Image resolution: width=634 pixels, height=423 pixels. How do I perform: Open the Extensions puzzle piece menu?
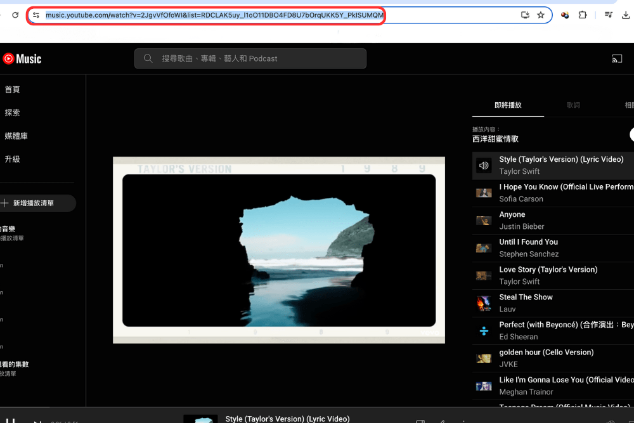[582, 15]
